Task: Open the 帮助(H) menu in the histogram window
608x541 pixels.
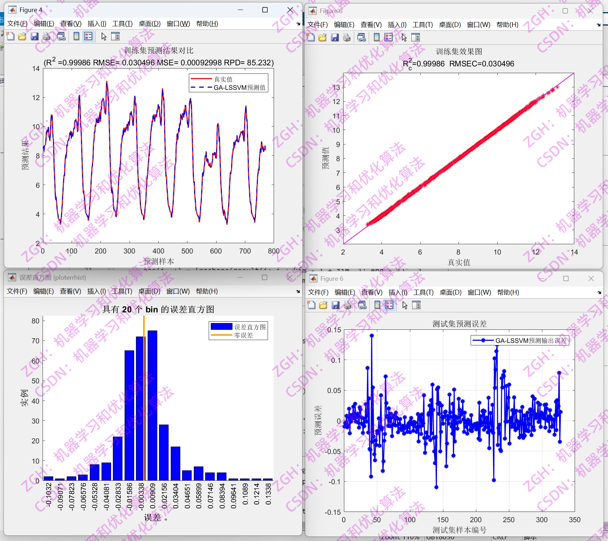Action: pos(206,291)
